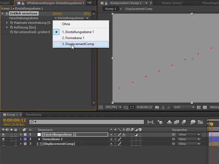Click the DisplacementComp layer source icon
219x164 pixels.
(x=39, y=144)
